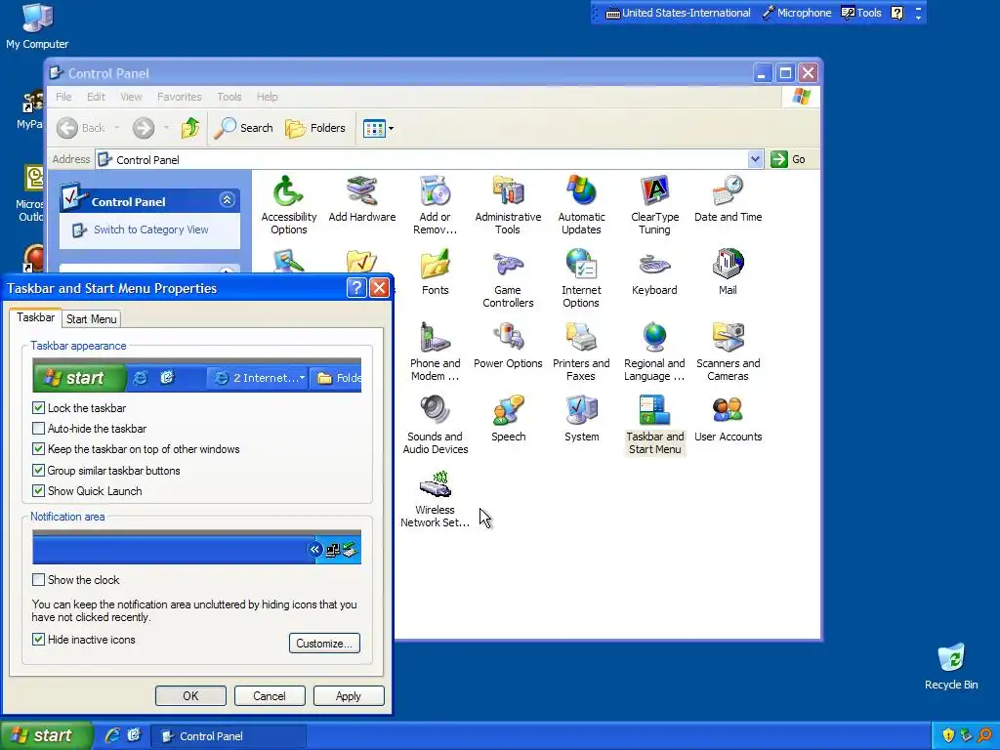Open User Accounts icon
1000x750 pixels.
pyautogui.click(x=728, y=419)
